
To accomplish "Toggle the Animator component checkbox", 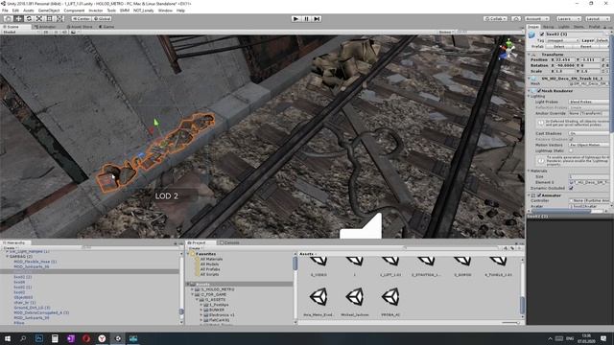I will pyautogui.click(x=539, y=195).
